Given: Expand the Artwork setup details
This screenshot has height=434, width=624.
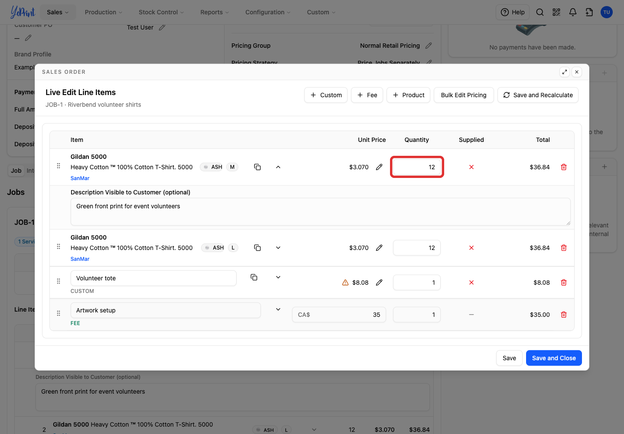Looking at the screenshot, I should point(278,309).
